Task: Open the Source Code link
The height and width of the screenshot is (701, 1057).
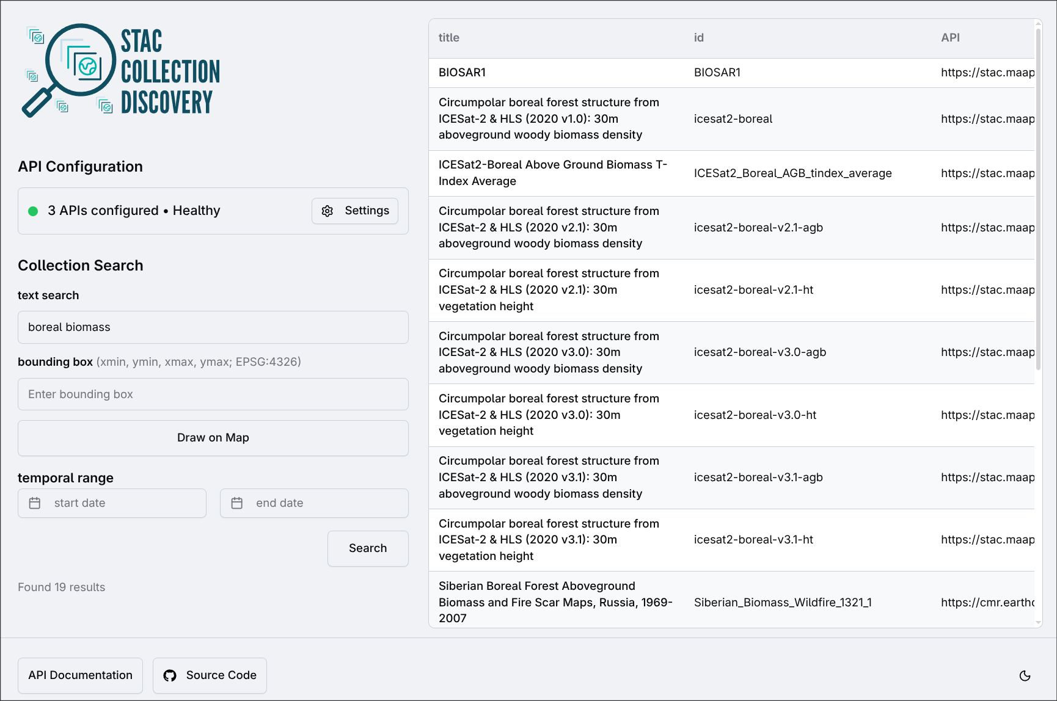Action: pos(210,675)
